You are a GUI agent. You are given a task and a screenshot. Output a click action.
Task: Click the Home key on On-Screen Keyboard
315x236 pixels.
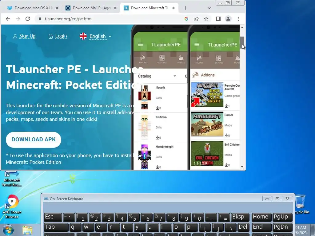tap(261, 217)
